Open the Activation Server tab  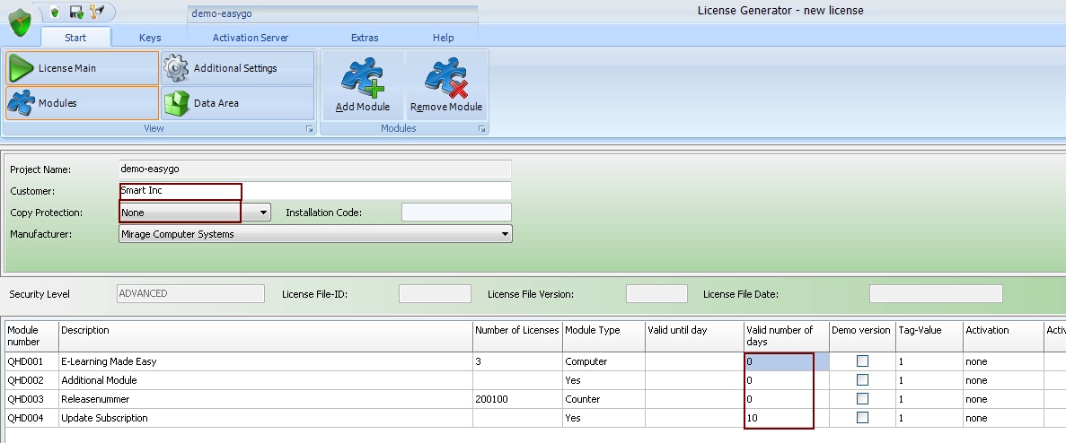251,38
